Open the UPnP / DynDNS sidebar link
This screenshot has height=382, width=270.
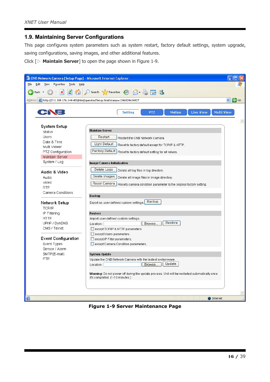point(55,223)
